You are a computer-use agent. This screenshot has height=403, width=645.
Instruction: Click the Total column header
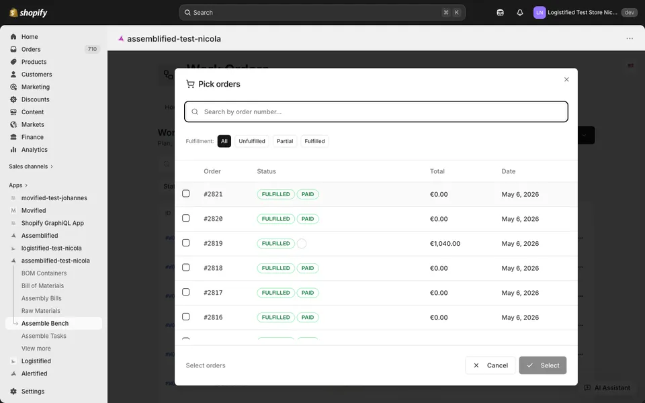click(437, 171)
